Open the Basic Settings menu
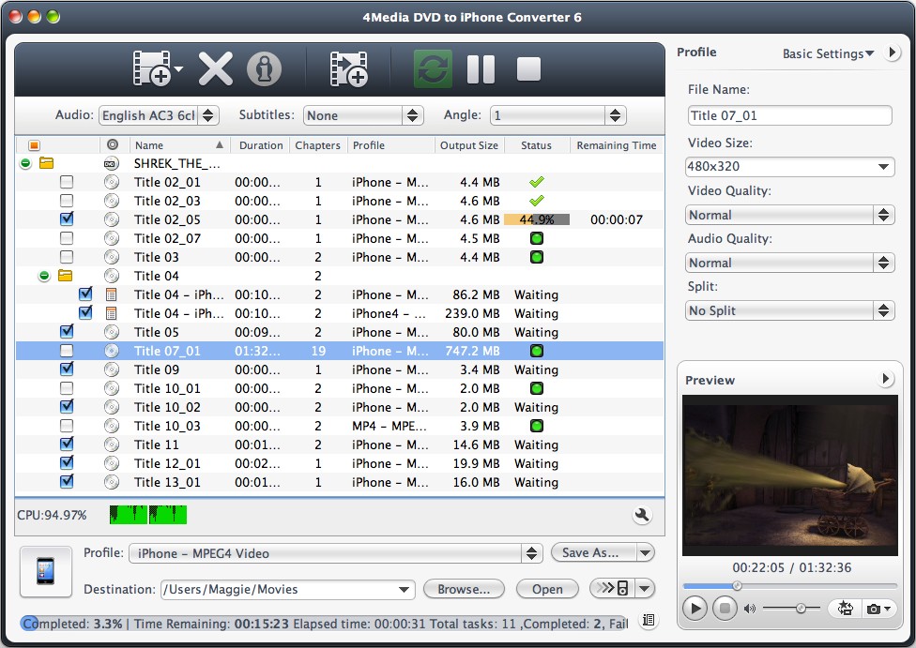Viewport: 916px width, 648px height. point(828,53)
